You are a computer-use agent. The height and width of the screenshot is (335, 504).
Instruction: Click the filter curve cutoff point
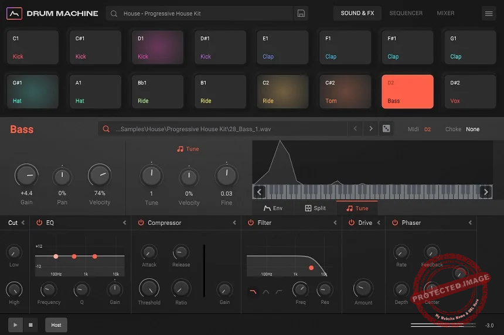[311, 268]
